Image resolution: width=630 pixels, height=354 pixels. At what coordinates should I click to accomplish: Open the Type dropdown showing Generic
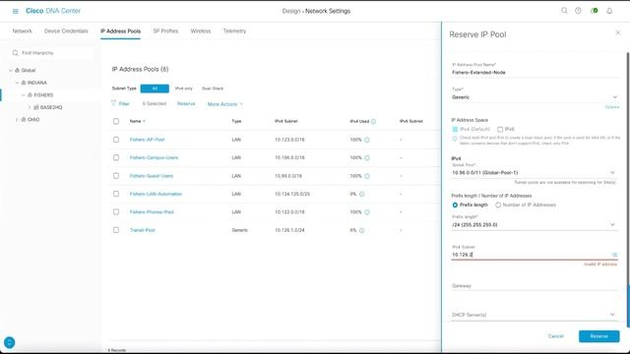(x=535, y=97)
